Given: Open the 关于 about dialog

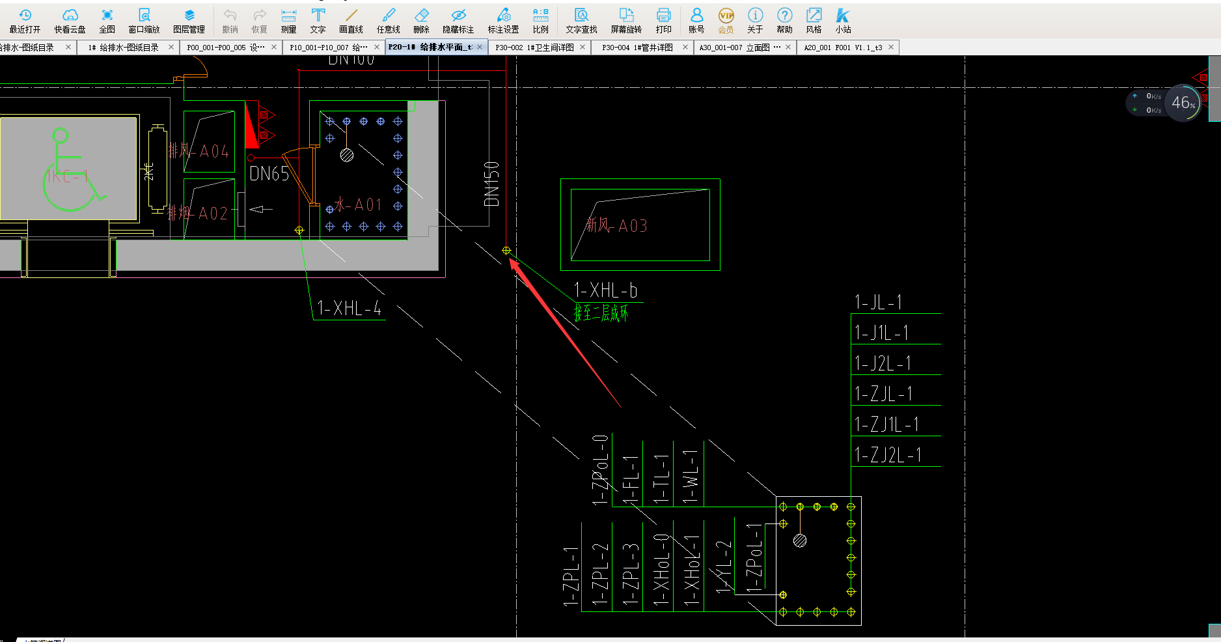Looking at the screenshot, I should tap(755, 21).
